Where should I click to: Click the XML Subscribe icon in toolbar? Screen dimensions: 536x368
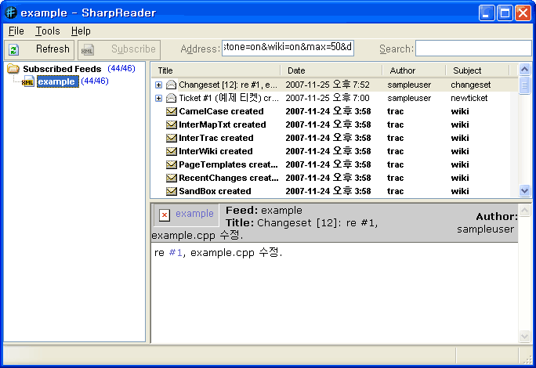(87, 49)
